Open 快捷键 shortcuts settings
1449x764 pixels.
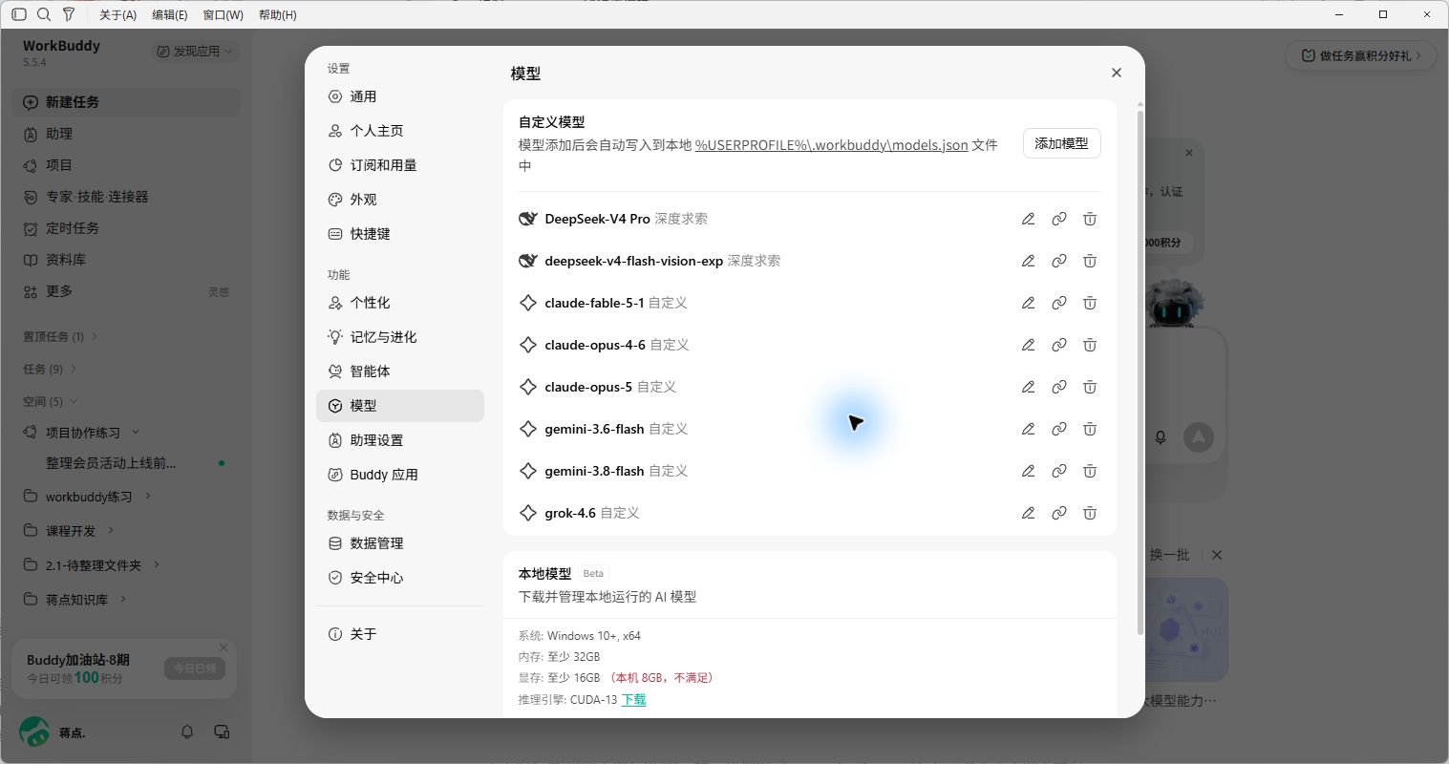click(x=400, y=234)
